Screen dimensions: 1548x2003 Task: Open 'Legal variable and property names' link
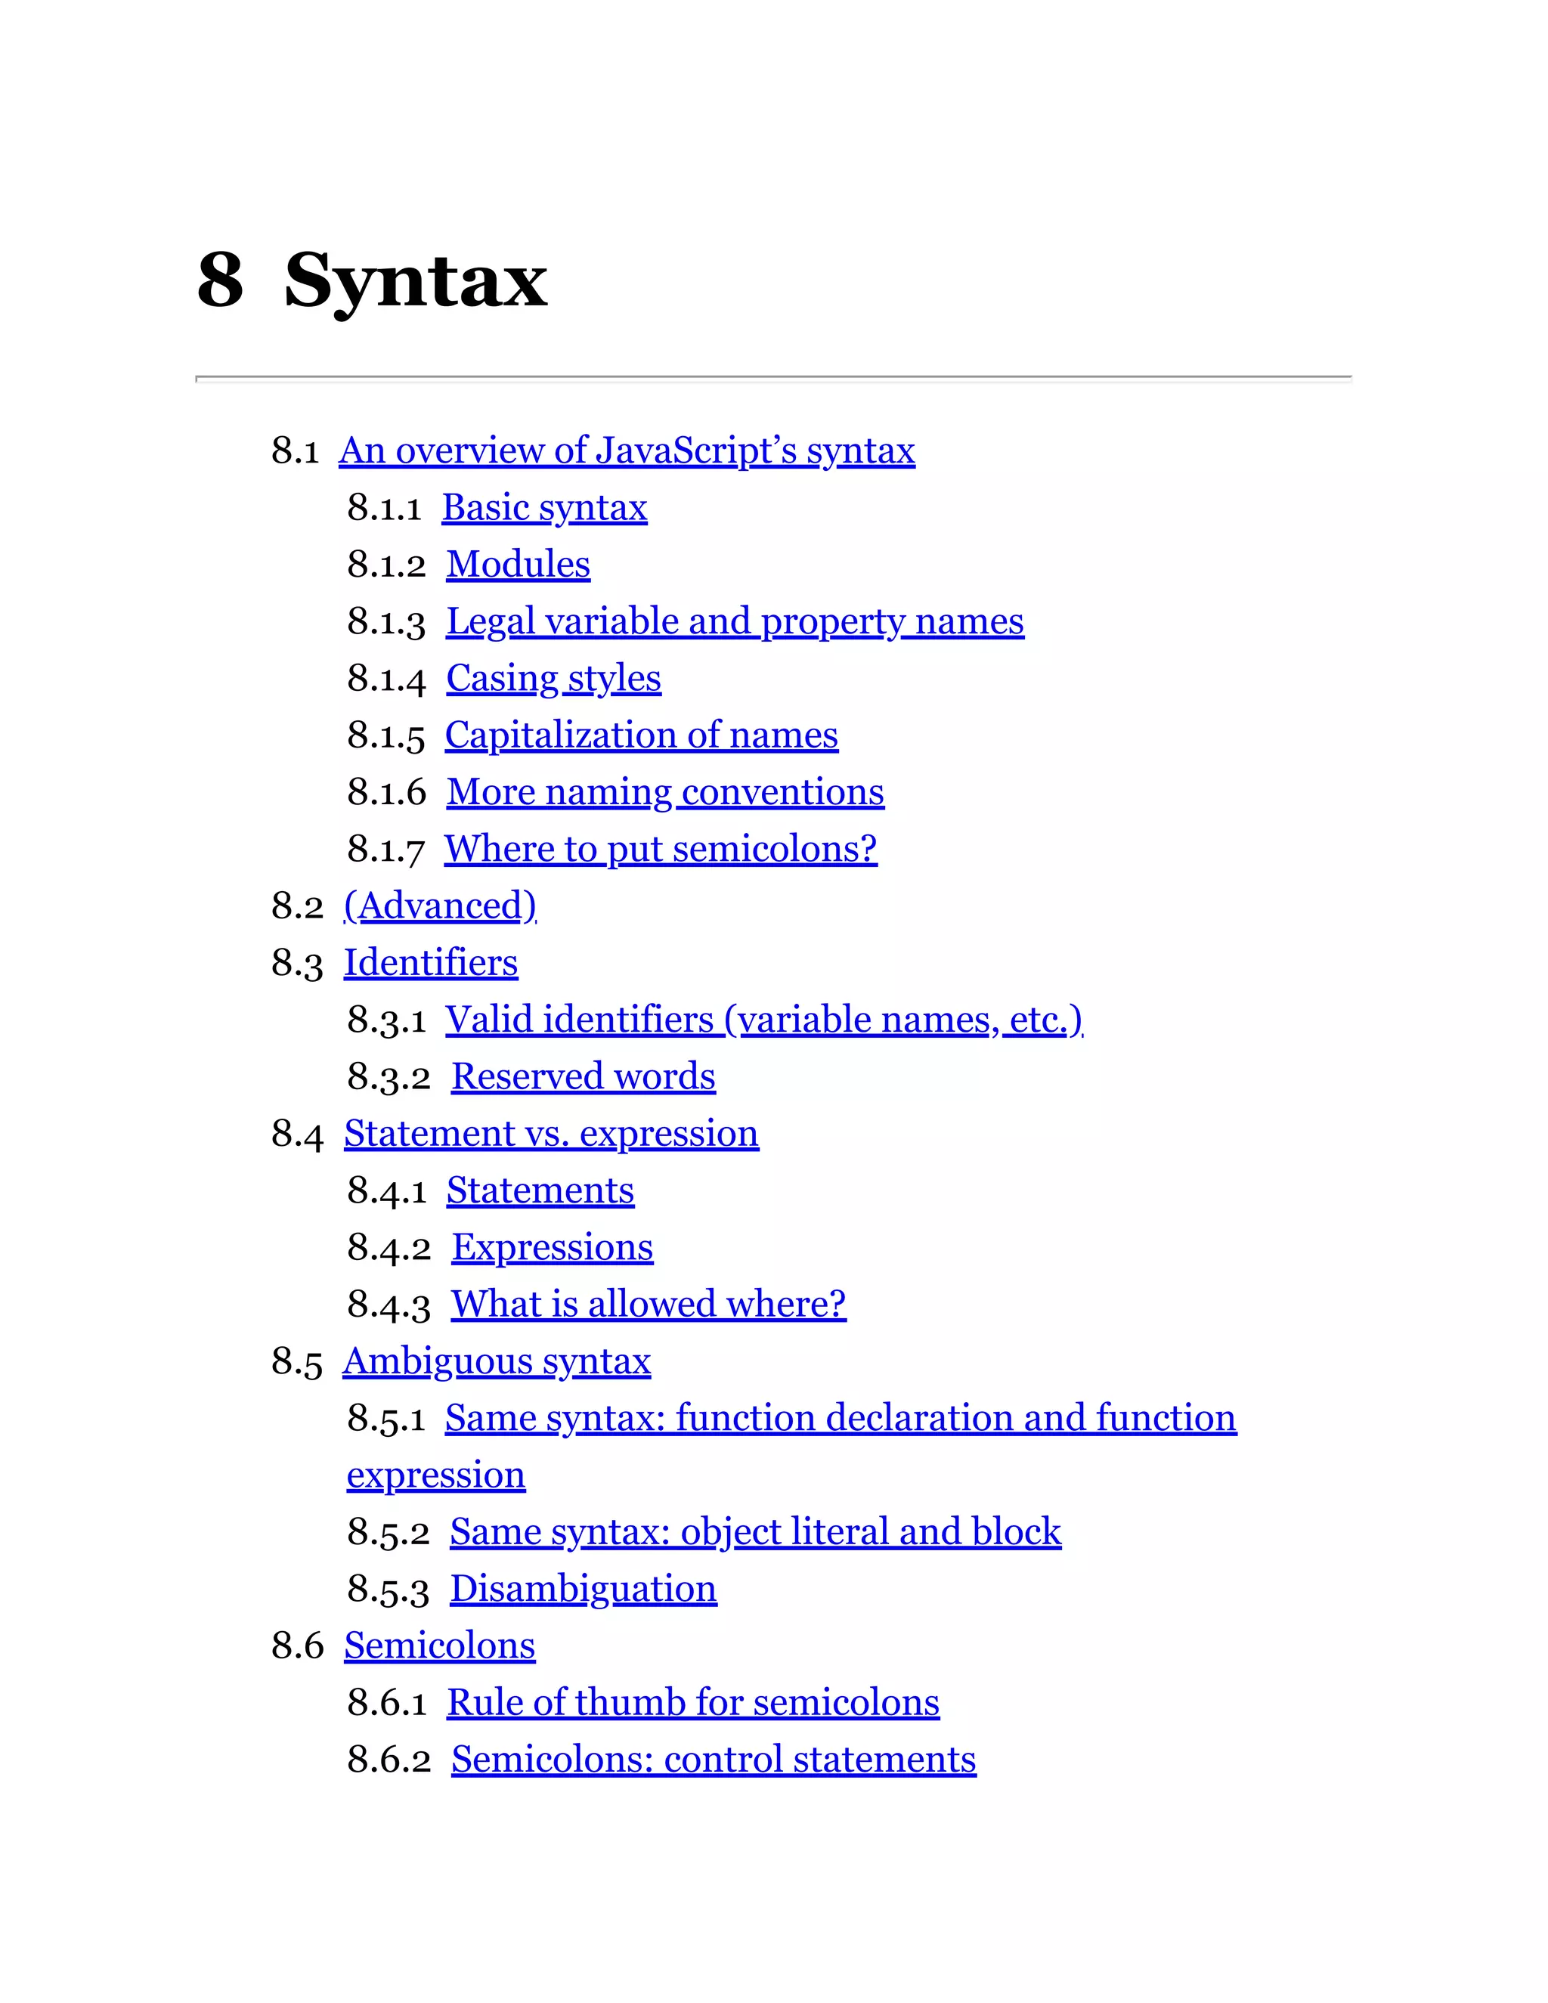point(735,621)
